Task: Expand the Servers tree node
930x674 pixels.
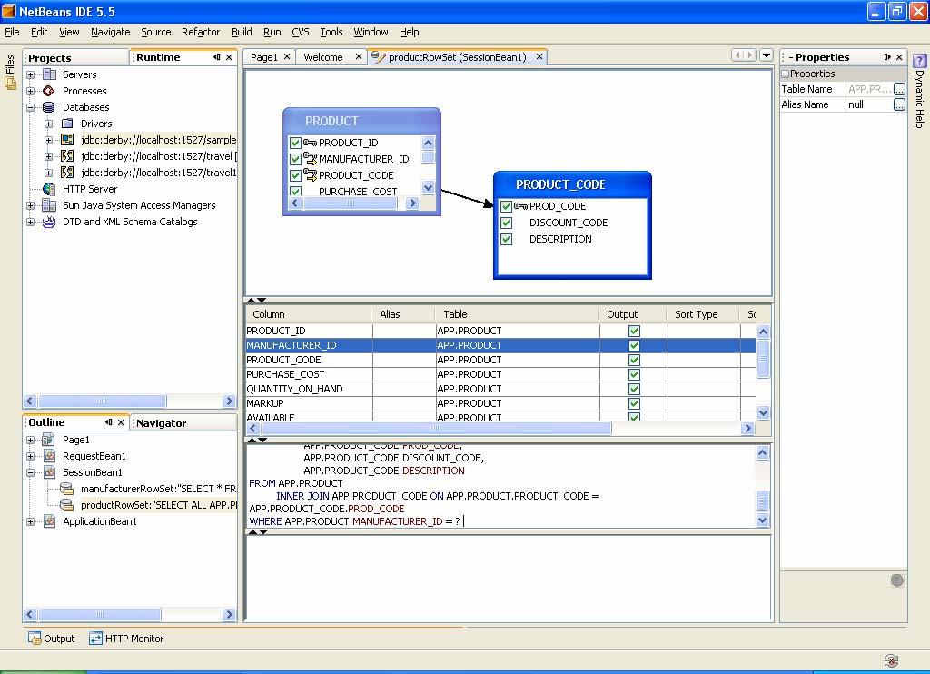Action: tap(30, 74)
